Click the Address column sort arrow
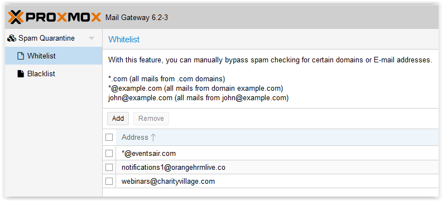Image resolution: width=443 pixels, height=201 pixels. (x=153, y=138)
